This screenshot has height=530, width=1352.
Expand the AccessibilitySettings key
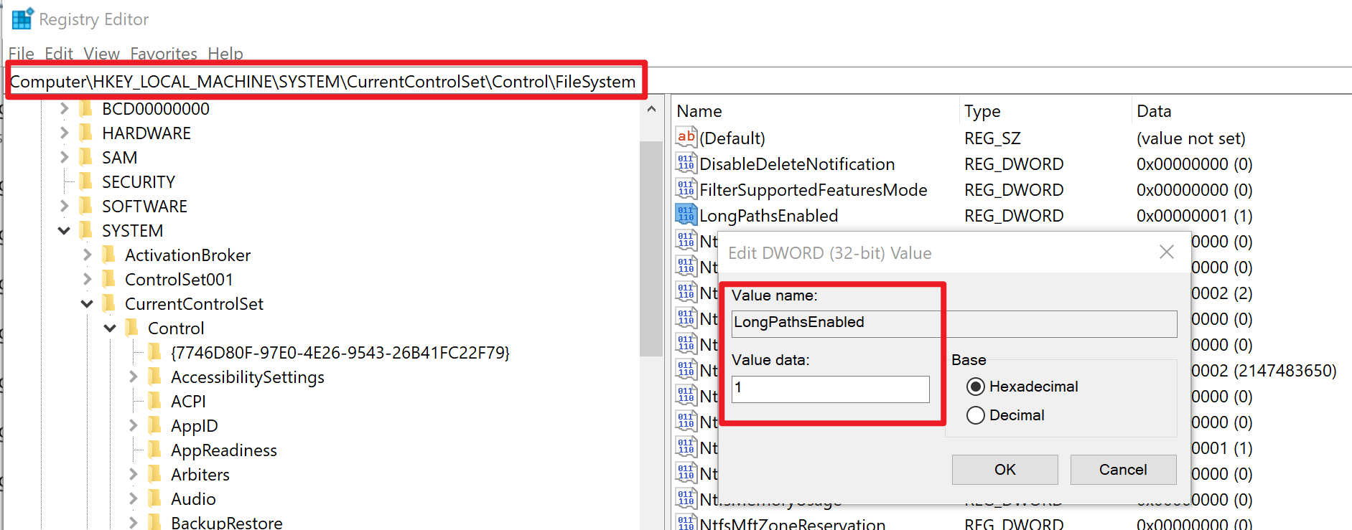[133, 377]
